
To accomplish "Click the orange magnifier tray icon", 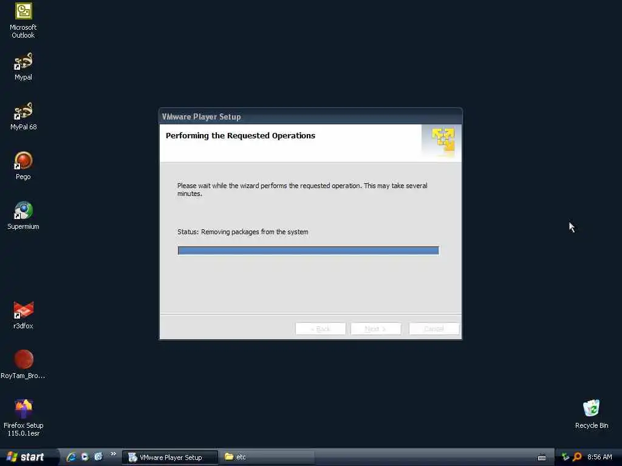I will (x=577, y=458).
